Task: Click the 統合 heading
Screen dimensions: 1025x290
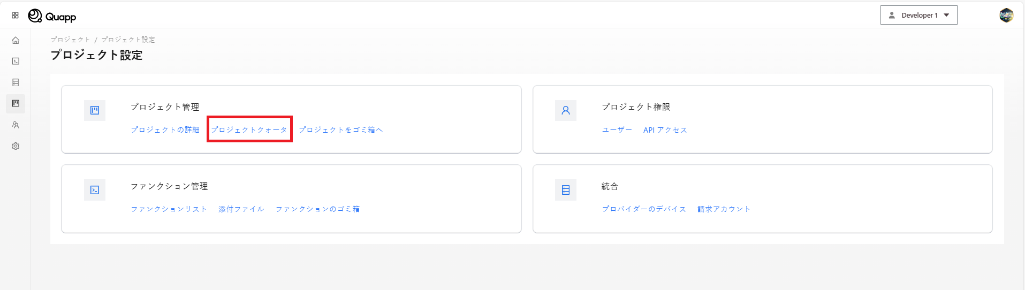Action: click(x=610, y=186)
